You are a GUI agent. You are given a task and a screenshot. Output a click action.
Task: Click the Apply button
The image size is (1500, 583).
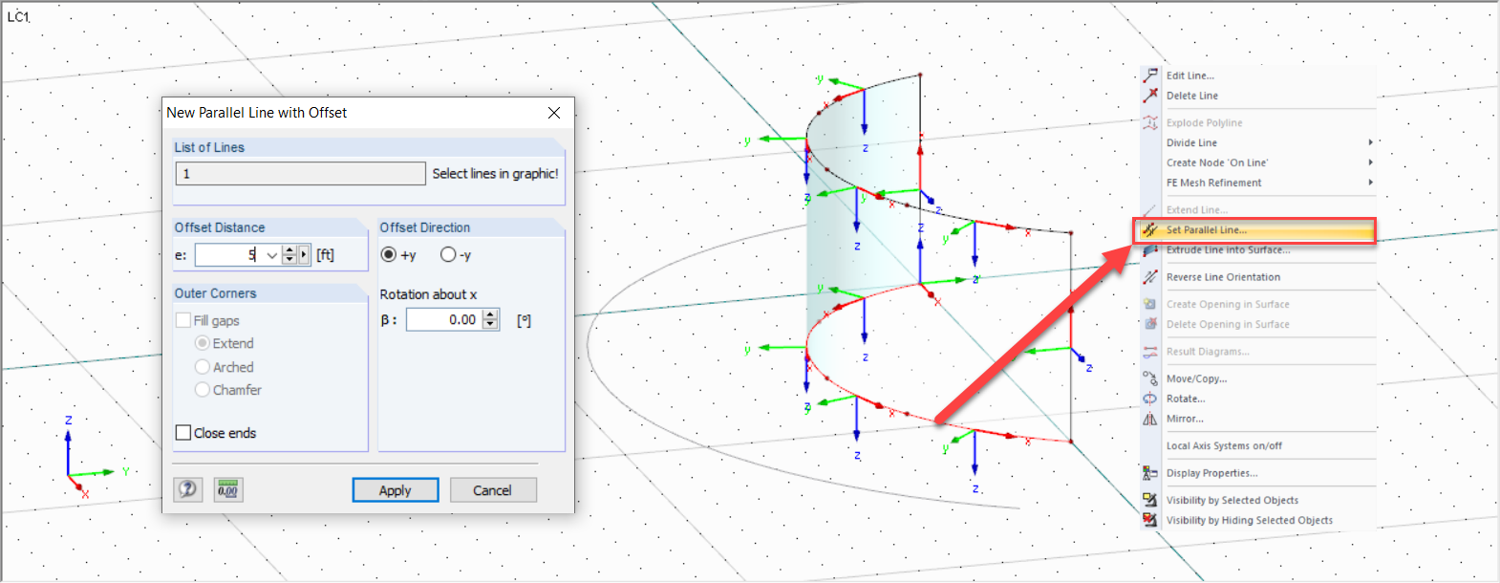coord(396,490)
